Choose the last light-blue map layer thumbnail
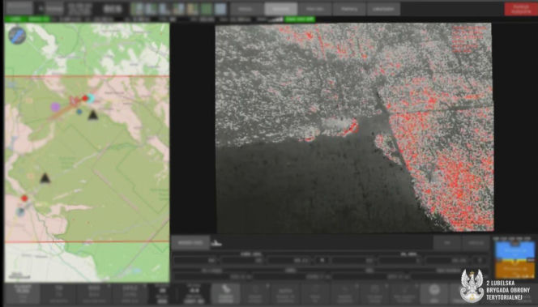The image size is (538, 307). pos(220,9)
